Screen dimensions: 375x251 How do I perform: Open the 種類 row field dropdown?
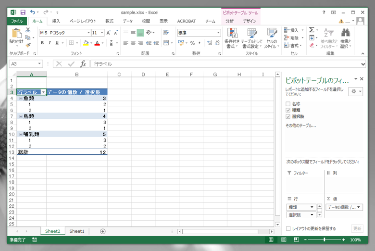tap(312, 207)
